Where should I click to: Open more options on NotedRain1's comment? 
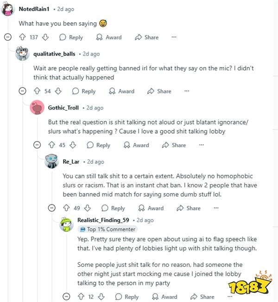tap(174, 37)
